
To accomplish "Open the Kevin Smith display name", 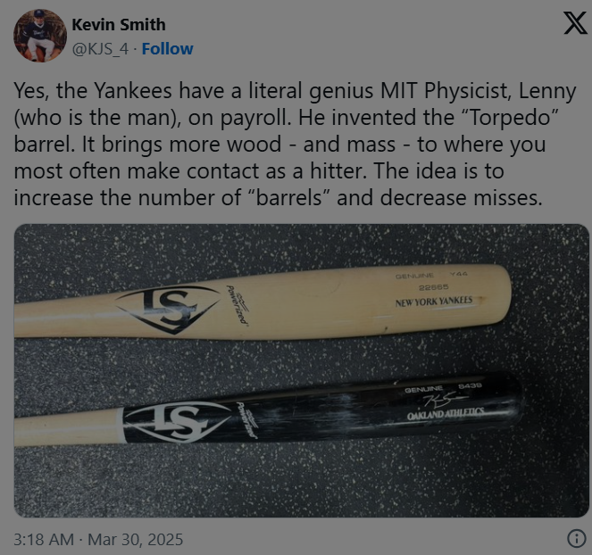I will pos(119,25).
